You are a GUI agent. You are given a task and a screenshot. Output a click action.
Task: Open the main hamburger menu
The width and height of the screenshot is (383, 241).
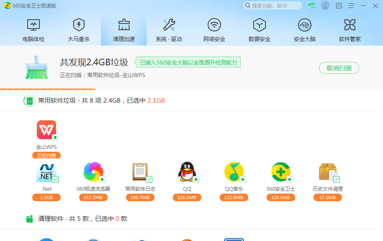click(x=351, y=5)
